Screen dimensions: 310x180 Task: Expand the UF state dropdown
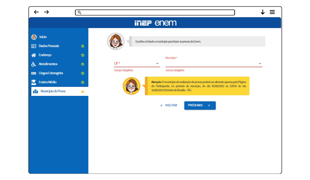pyautogui.click(x=157, y=64)
